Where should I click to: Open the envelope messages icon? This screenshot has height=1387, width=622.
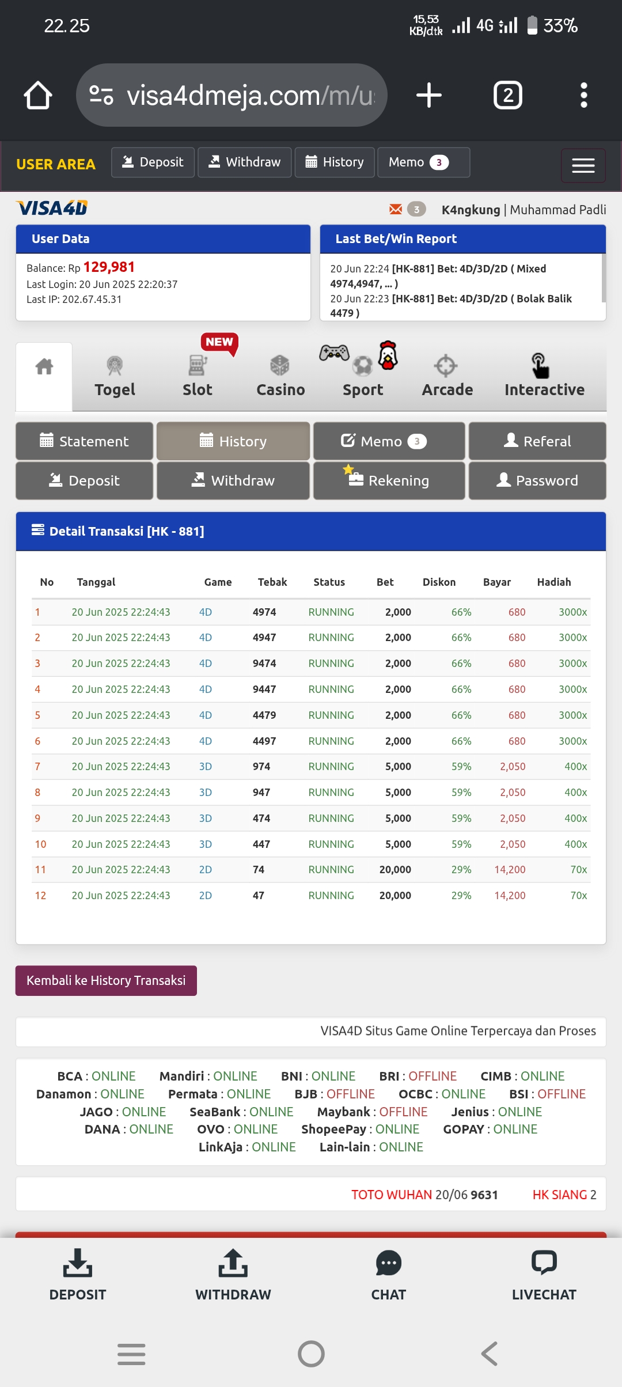click(396, 209)
